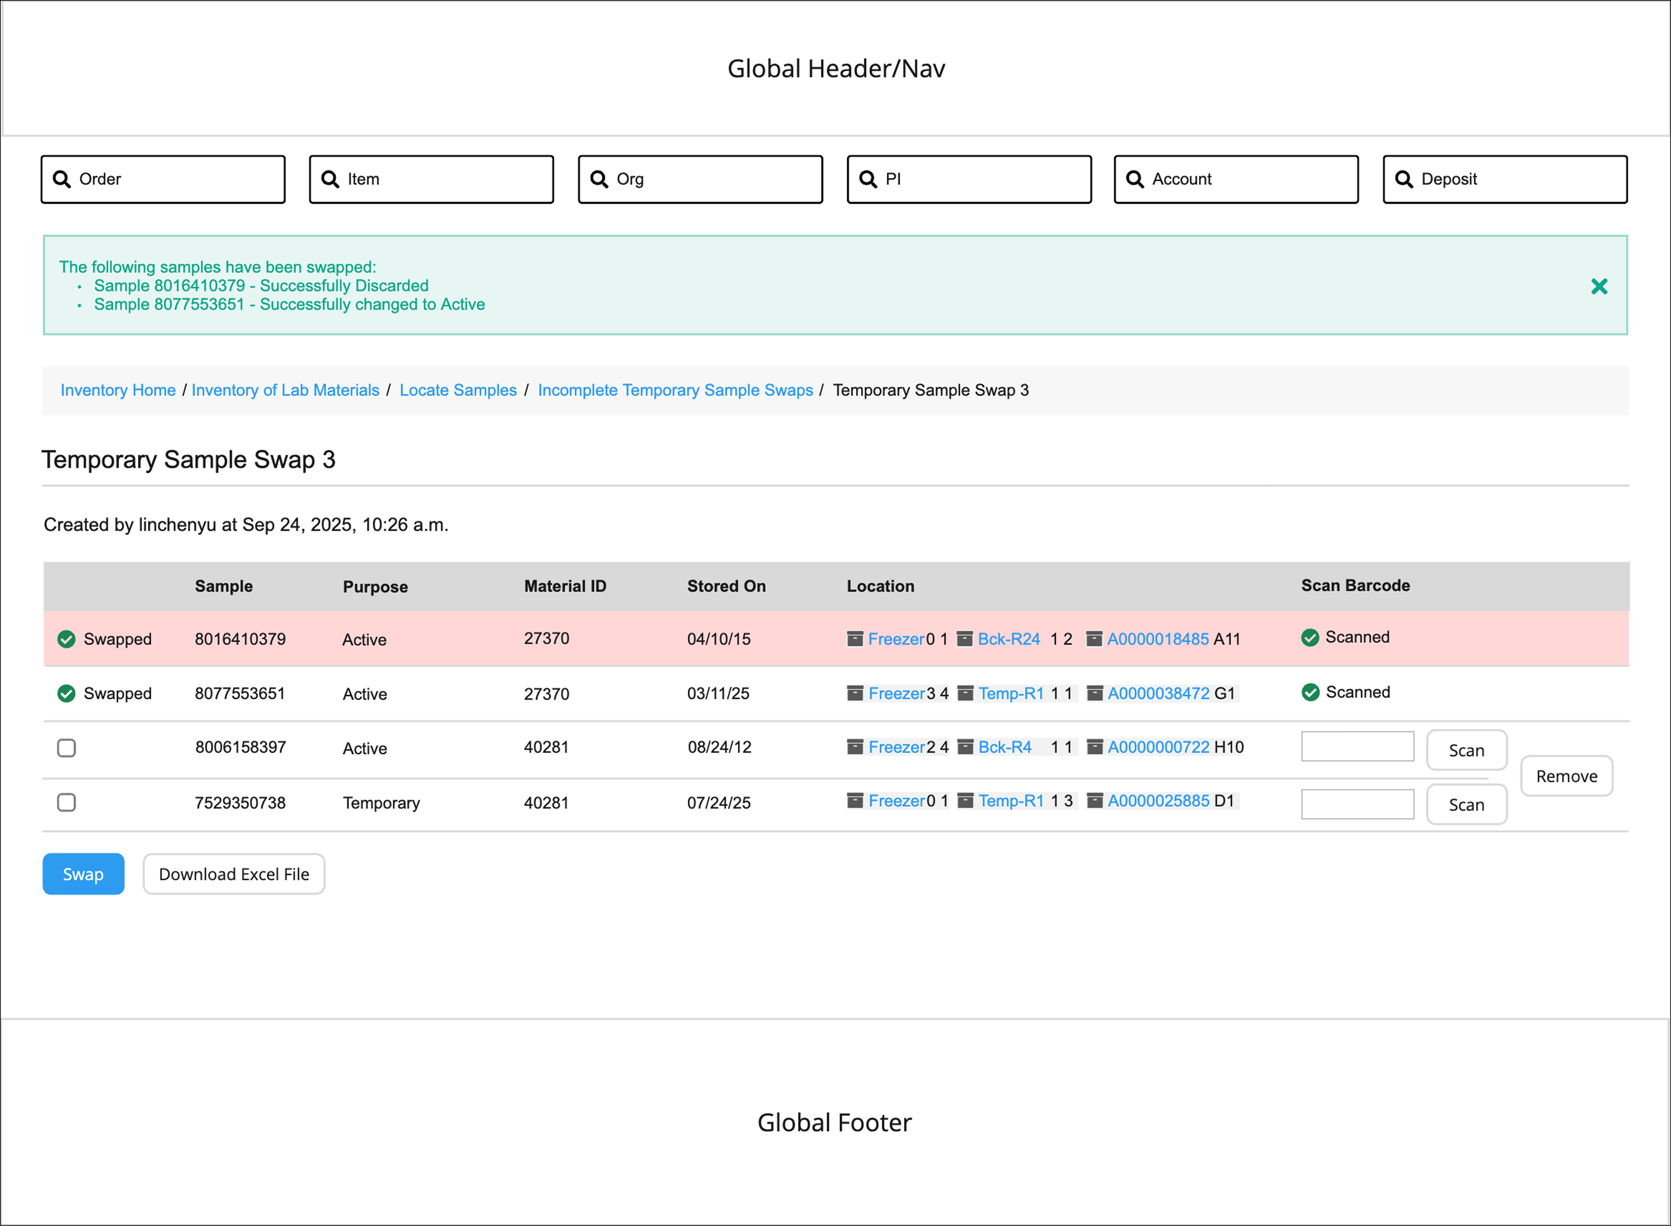The width and height of the screenshot is (1671, 1226).
Task: Click the magnifier icon in PI search
Action: point(867,179)
